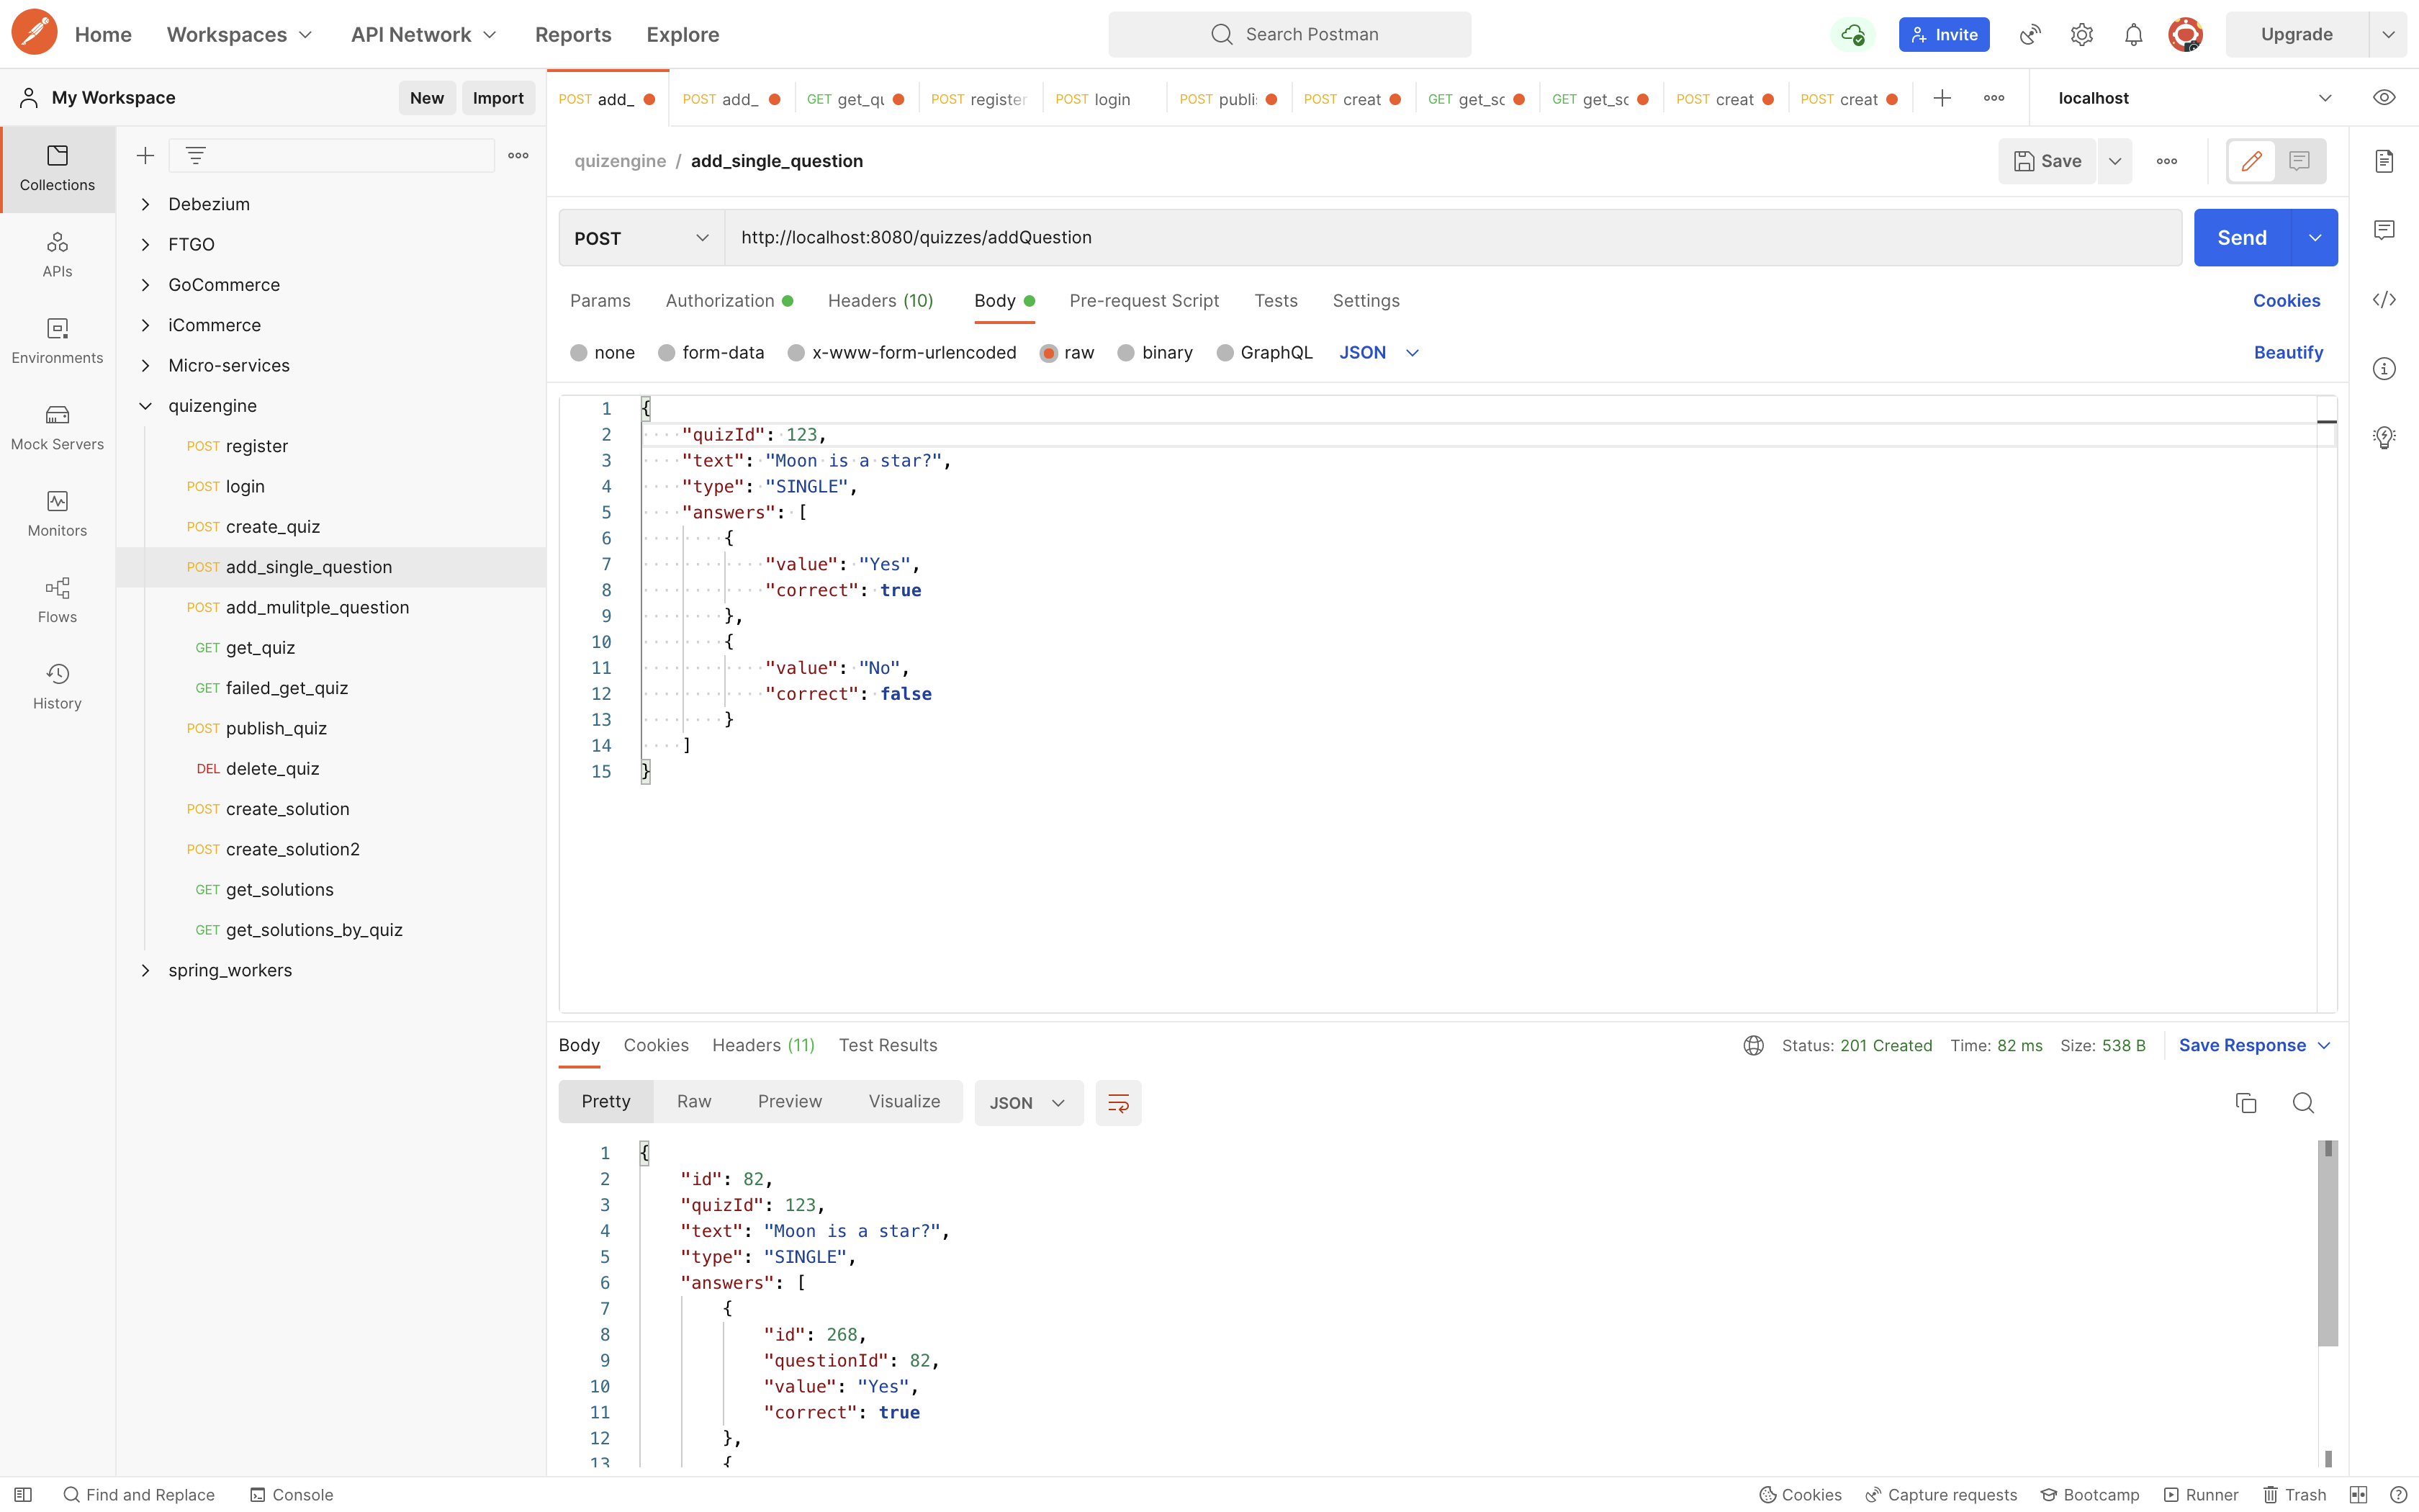Open the POST method dropdown
This screenshot has width=2419, height=1512.
coord(641,238)
